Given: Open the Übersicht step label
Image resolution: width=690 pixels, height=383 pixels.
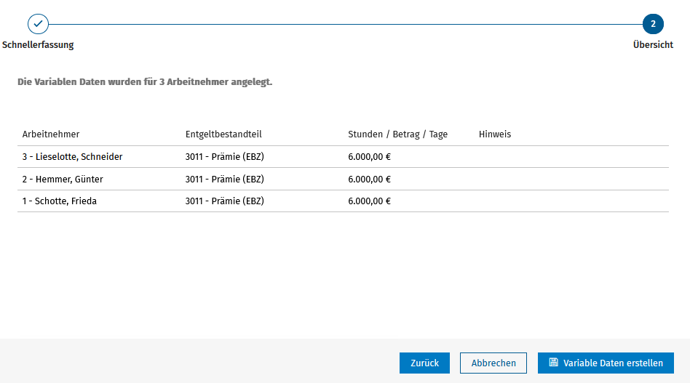Looking at the screenshot, I should point(653,45).
